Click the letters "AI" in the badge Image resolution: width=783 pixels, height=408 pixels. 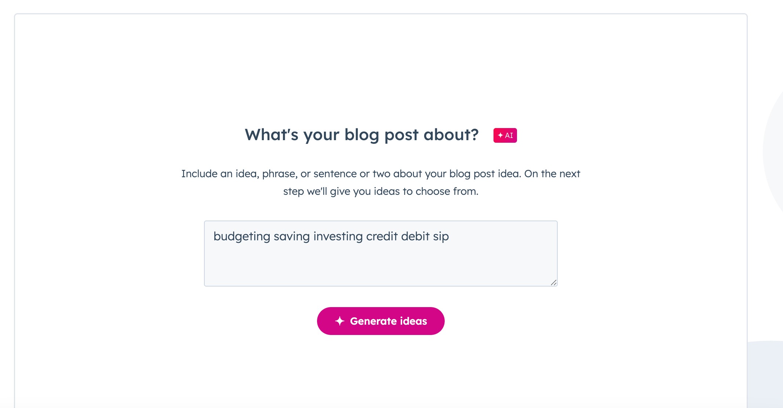click(x=509, y=135)
